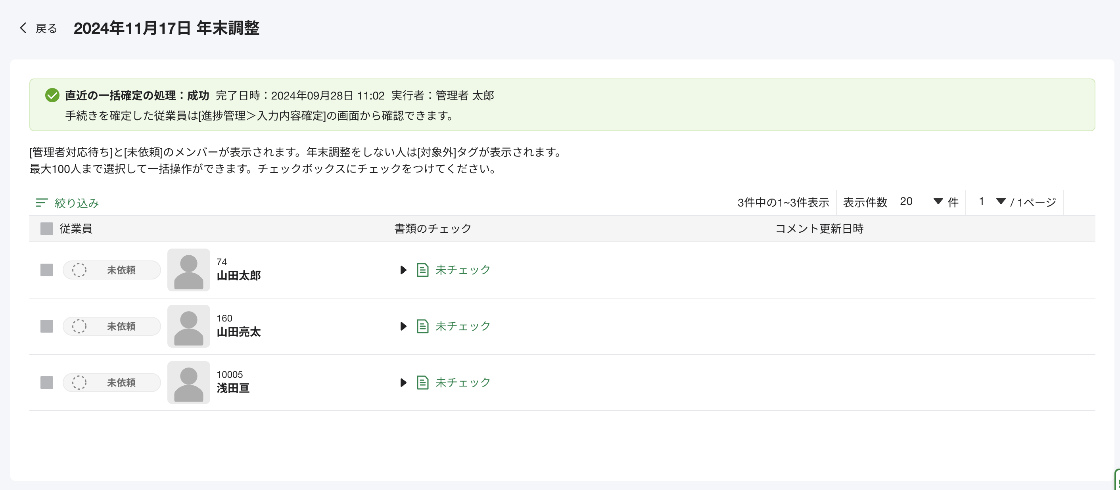Screen dimensions: 1120x490
Task: Click the green success checkmark icon
Action: click(52, 95)
